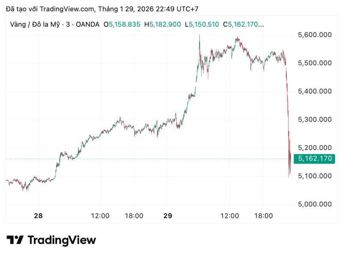Select the first 12:00 time axis label

click(100, 216)
